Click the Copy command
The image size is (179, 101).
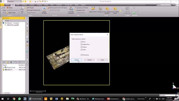(x=3, y=10)
